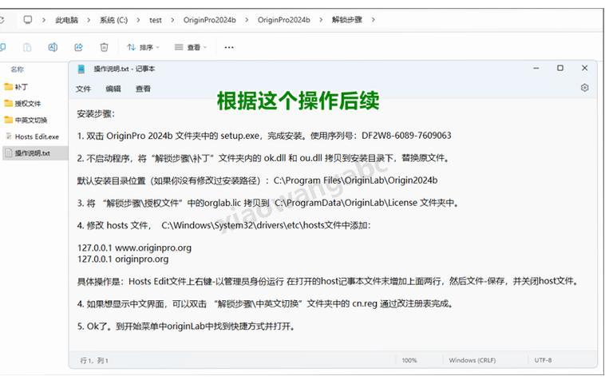The height and width of the screenshot is (384, 605).
Task: Click the Notepad app icon in title bar
Action: [x=81, y=69]
